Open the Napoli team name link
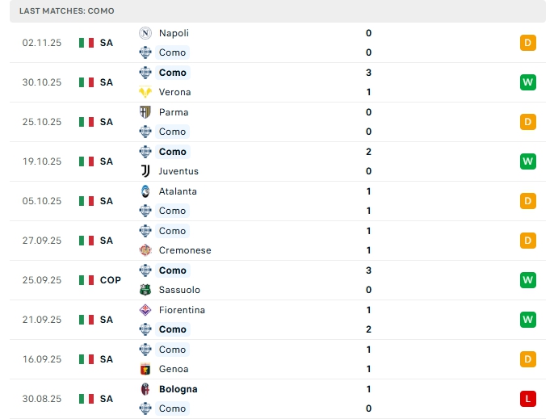The width and height of the screenshot is (554, 419). pos(174,33)
